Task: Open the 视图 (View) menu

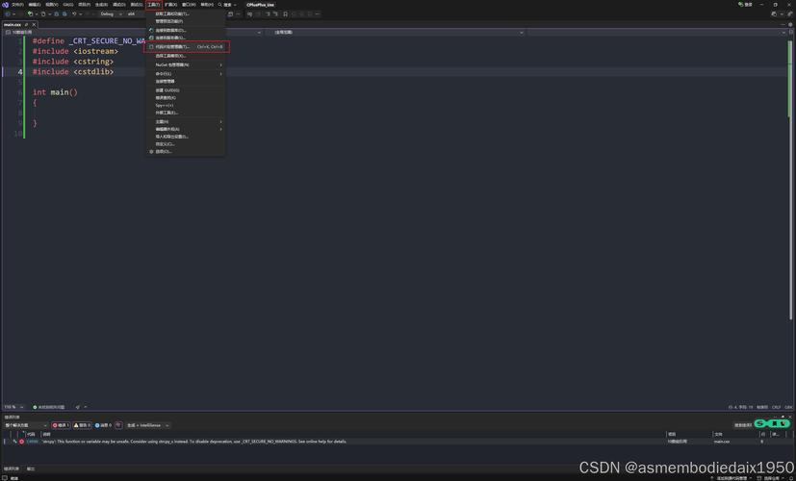Action: pyautogui.click(x=52, y=5)
